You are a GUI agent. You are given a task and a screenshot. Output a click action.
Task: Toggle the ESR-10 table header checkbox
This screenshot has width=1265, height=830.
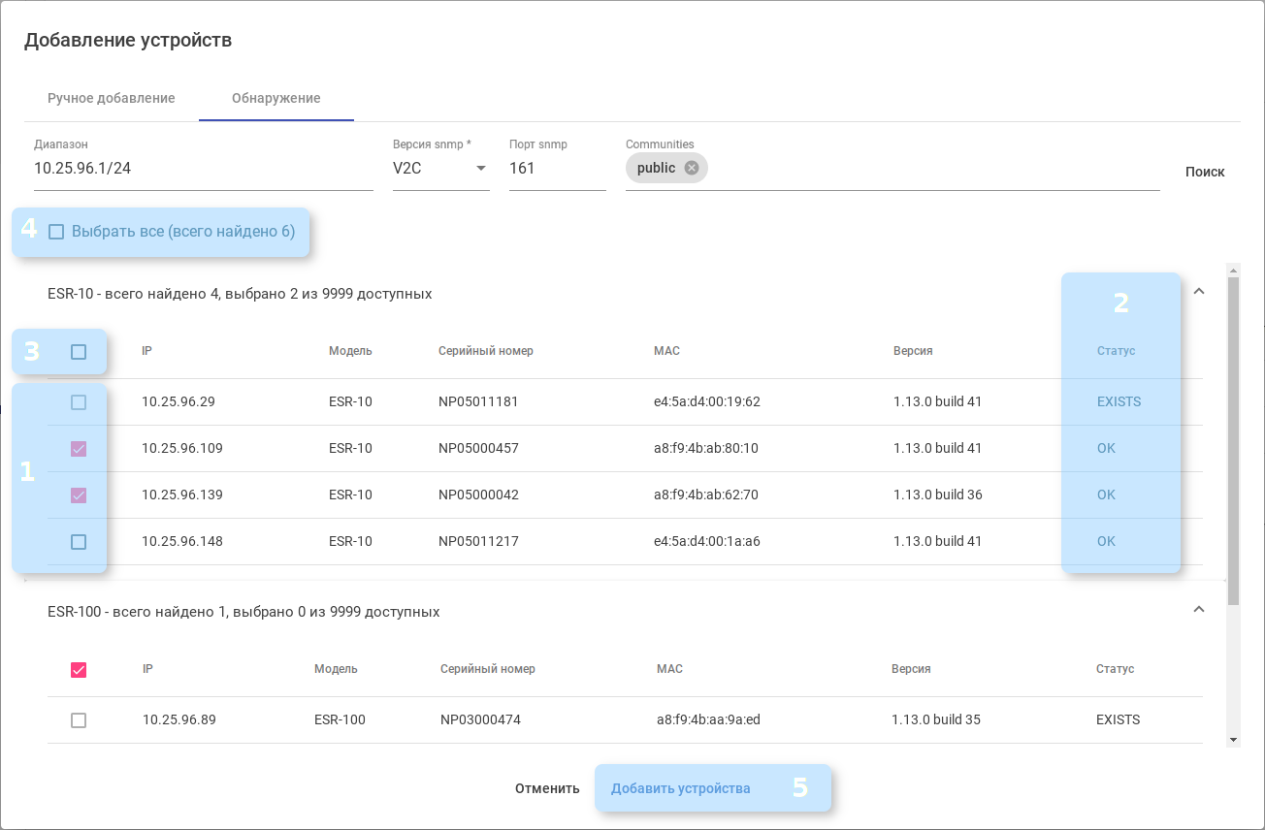(79, 352)
